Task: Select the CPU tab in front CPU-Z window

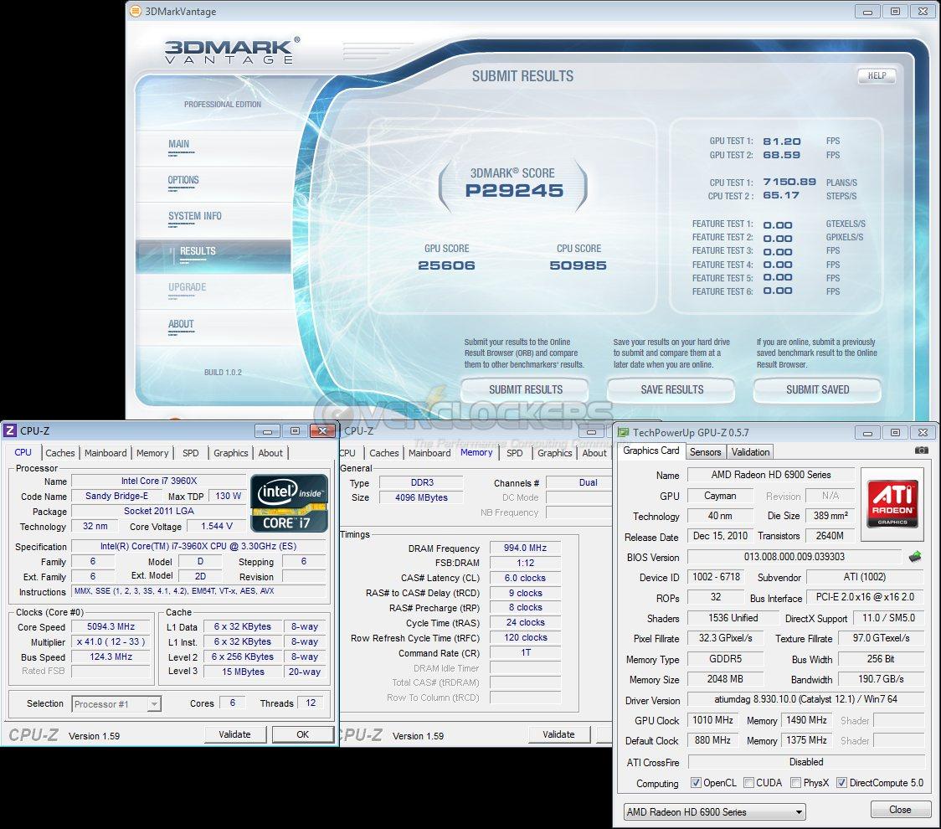Action: 23,453
